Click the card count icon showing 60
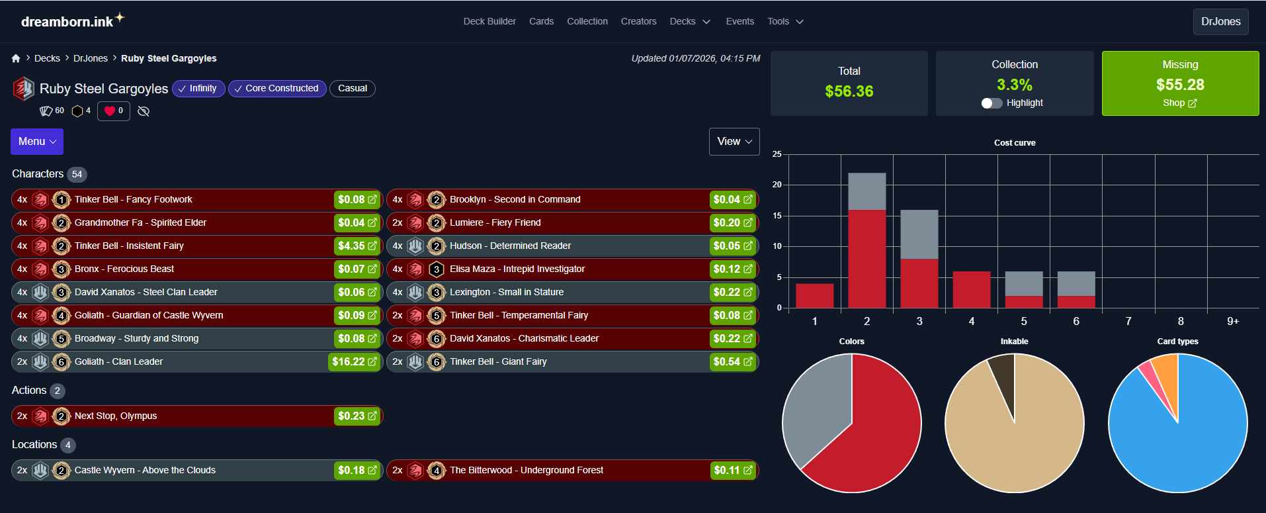The width and height of the screenshot is (1266, 513). point(46,111)
